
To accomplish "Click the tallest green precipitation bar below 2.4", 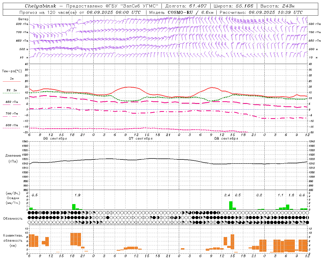I will [x=231, y=205].
